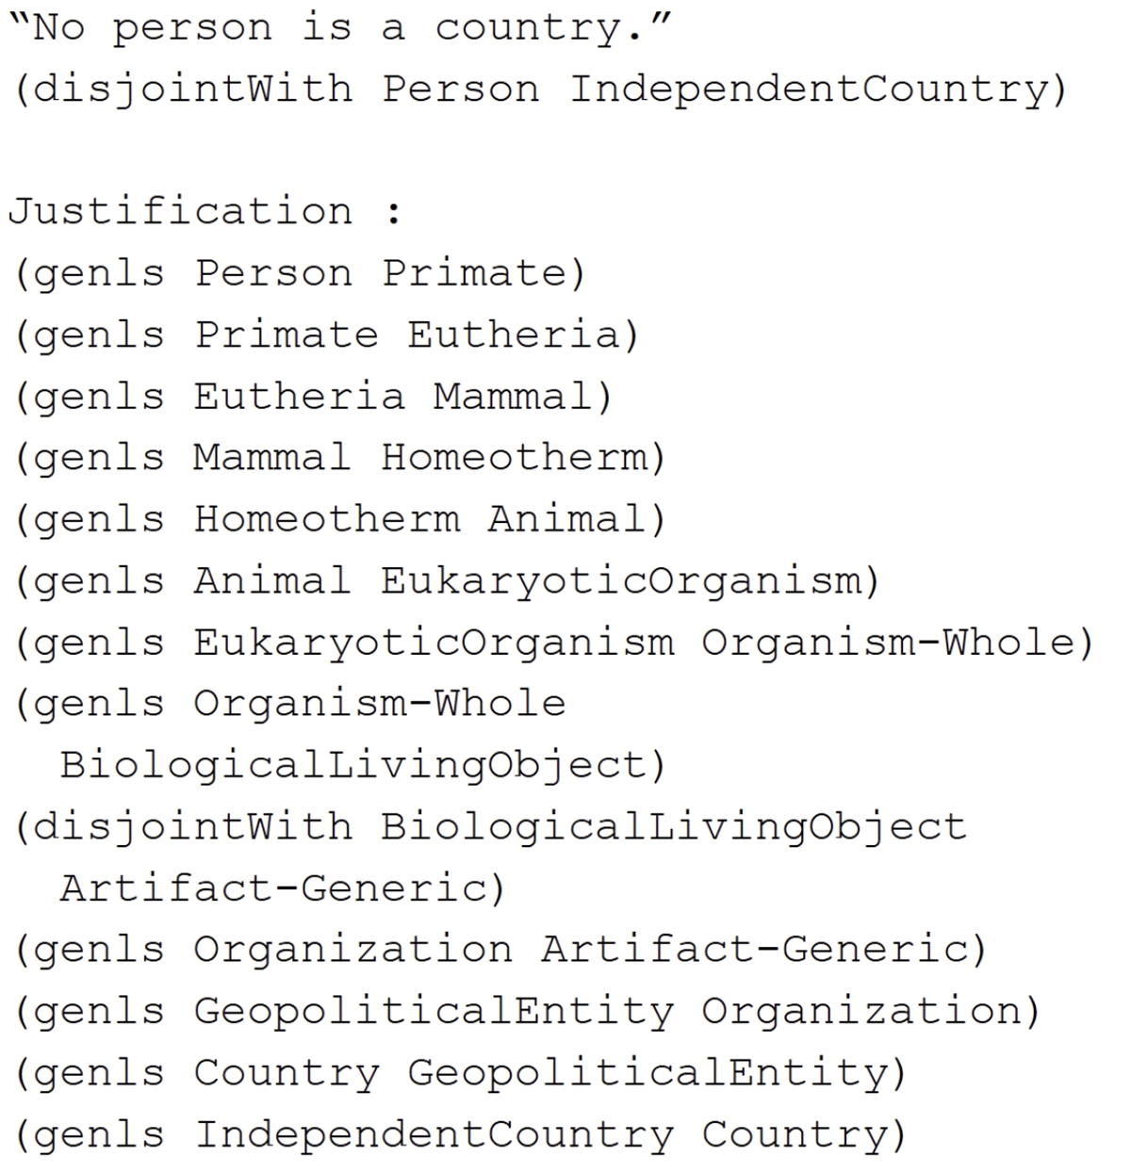
Task: Select "IndependentCountry" in the top disjointWith assertion
Action: (809, 90)
